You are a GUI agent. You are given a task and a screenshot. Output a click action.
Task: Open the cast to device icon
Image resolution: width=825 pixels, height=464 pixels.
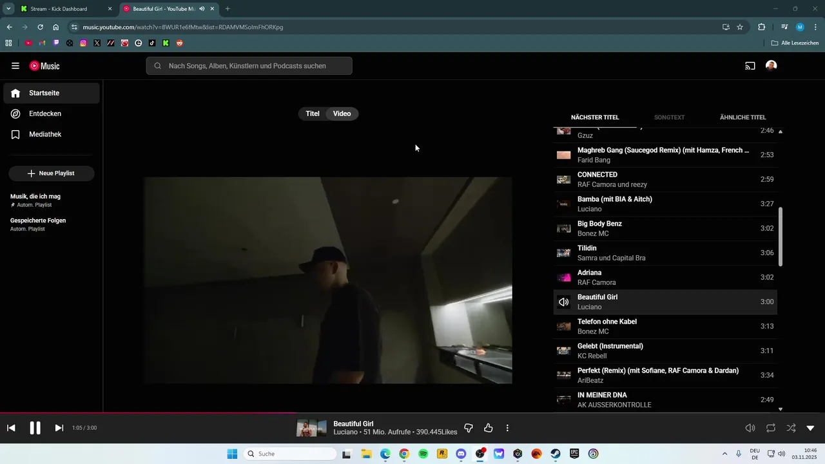point(750,66)
